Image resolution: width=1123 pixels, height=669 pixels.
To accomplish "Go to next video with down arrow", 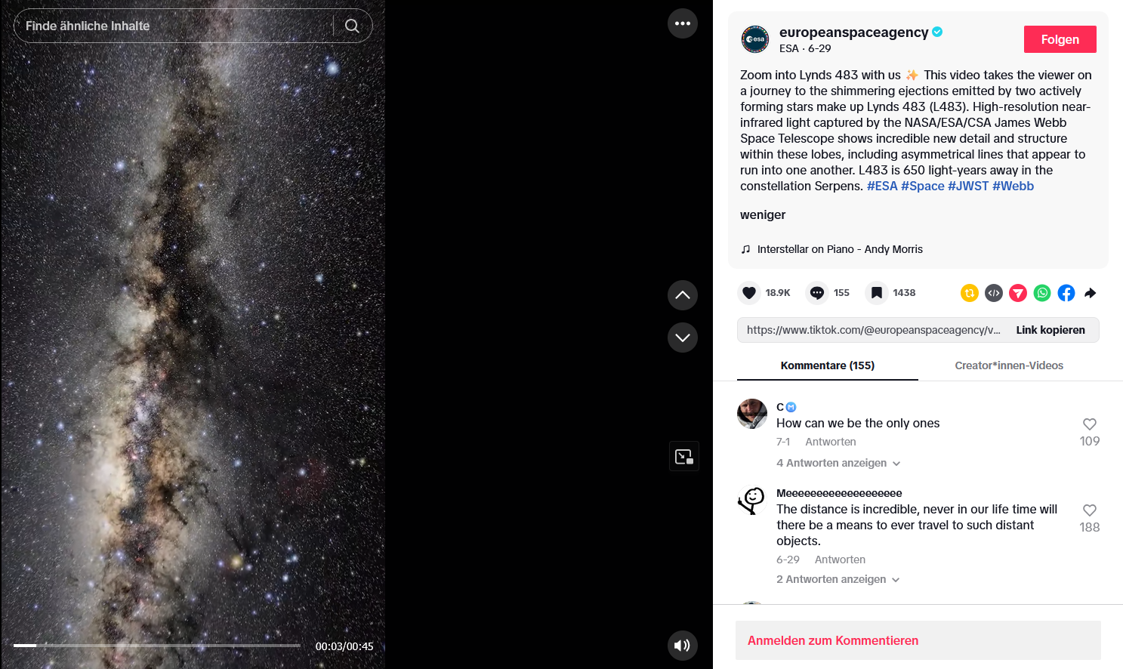I will pos(683,338).
